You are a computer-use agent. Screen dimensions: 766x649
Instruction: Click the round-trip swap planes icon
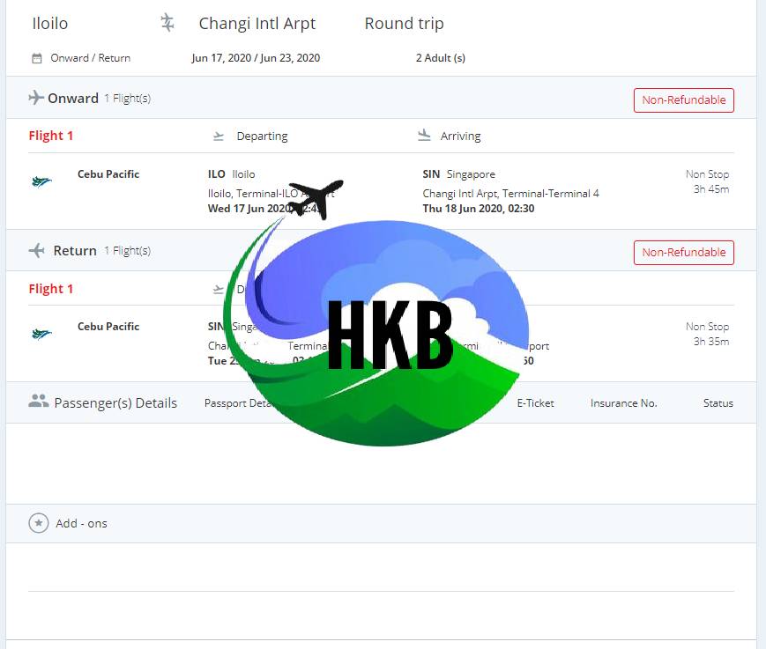click(167, 23)
